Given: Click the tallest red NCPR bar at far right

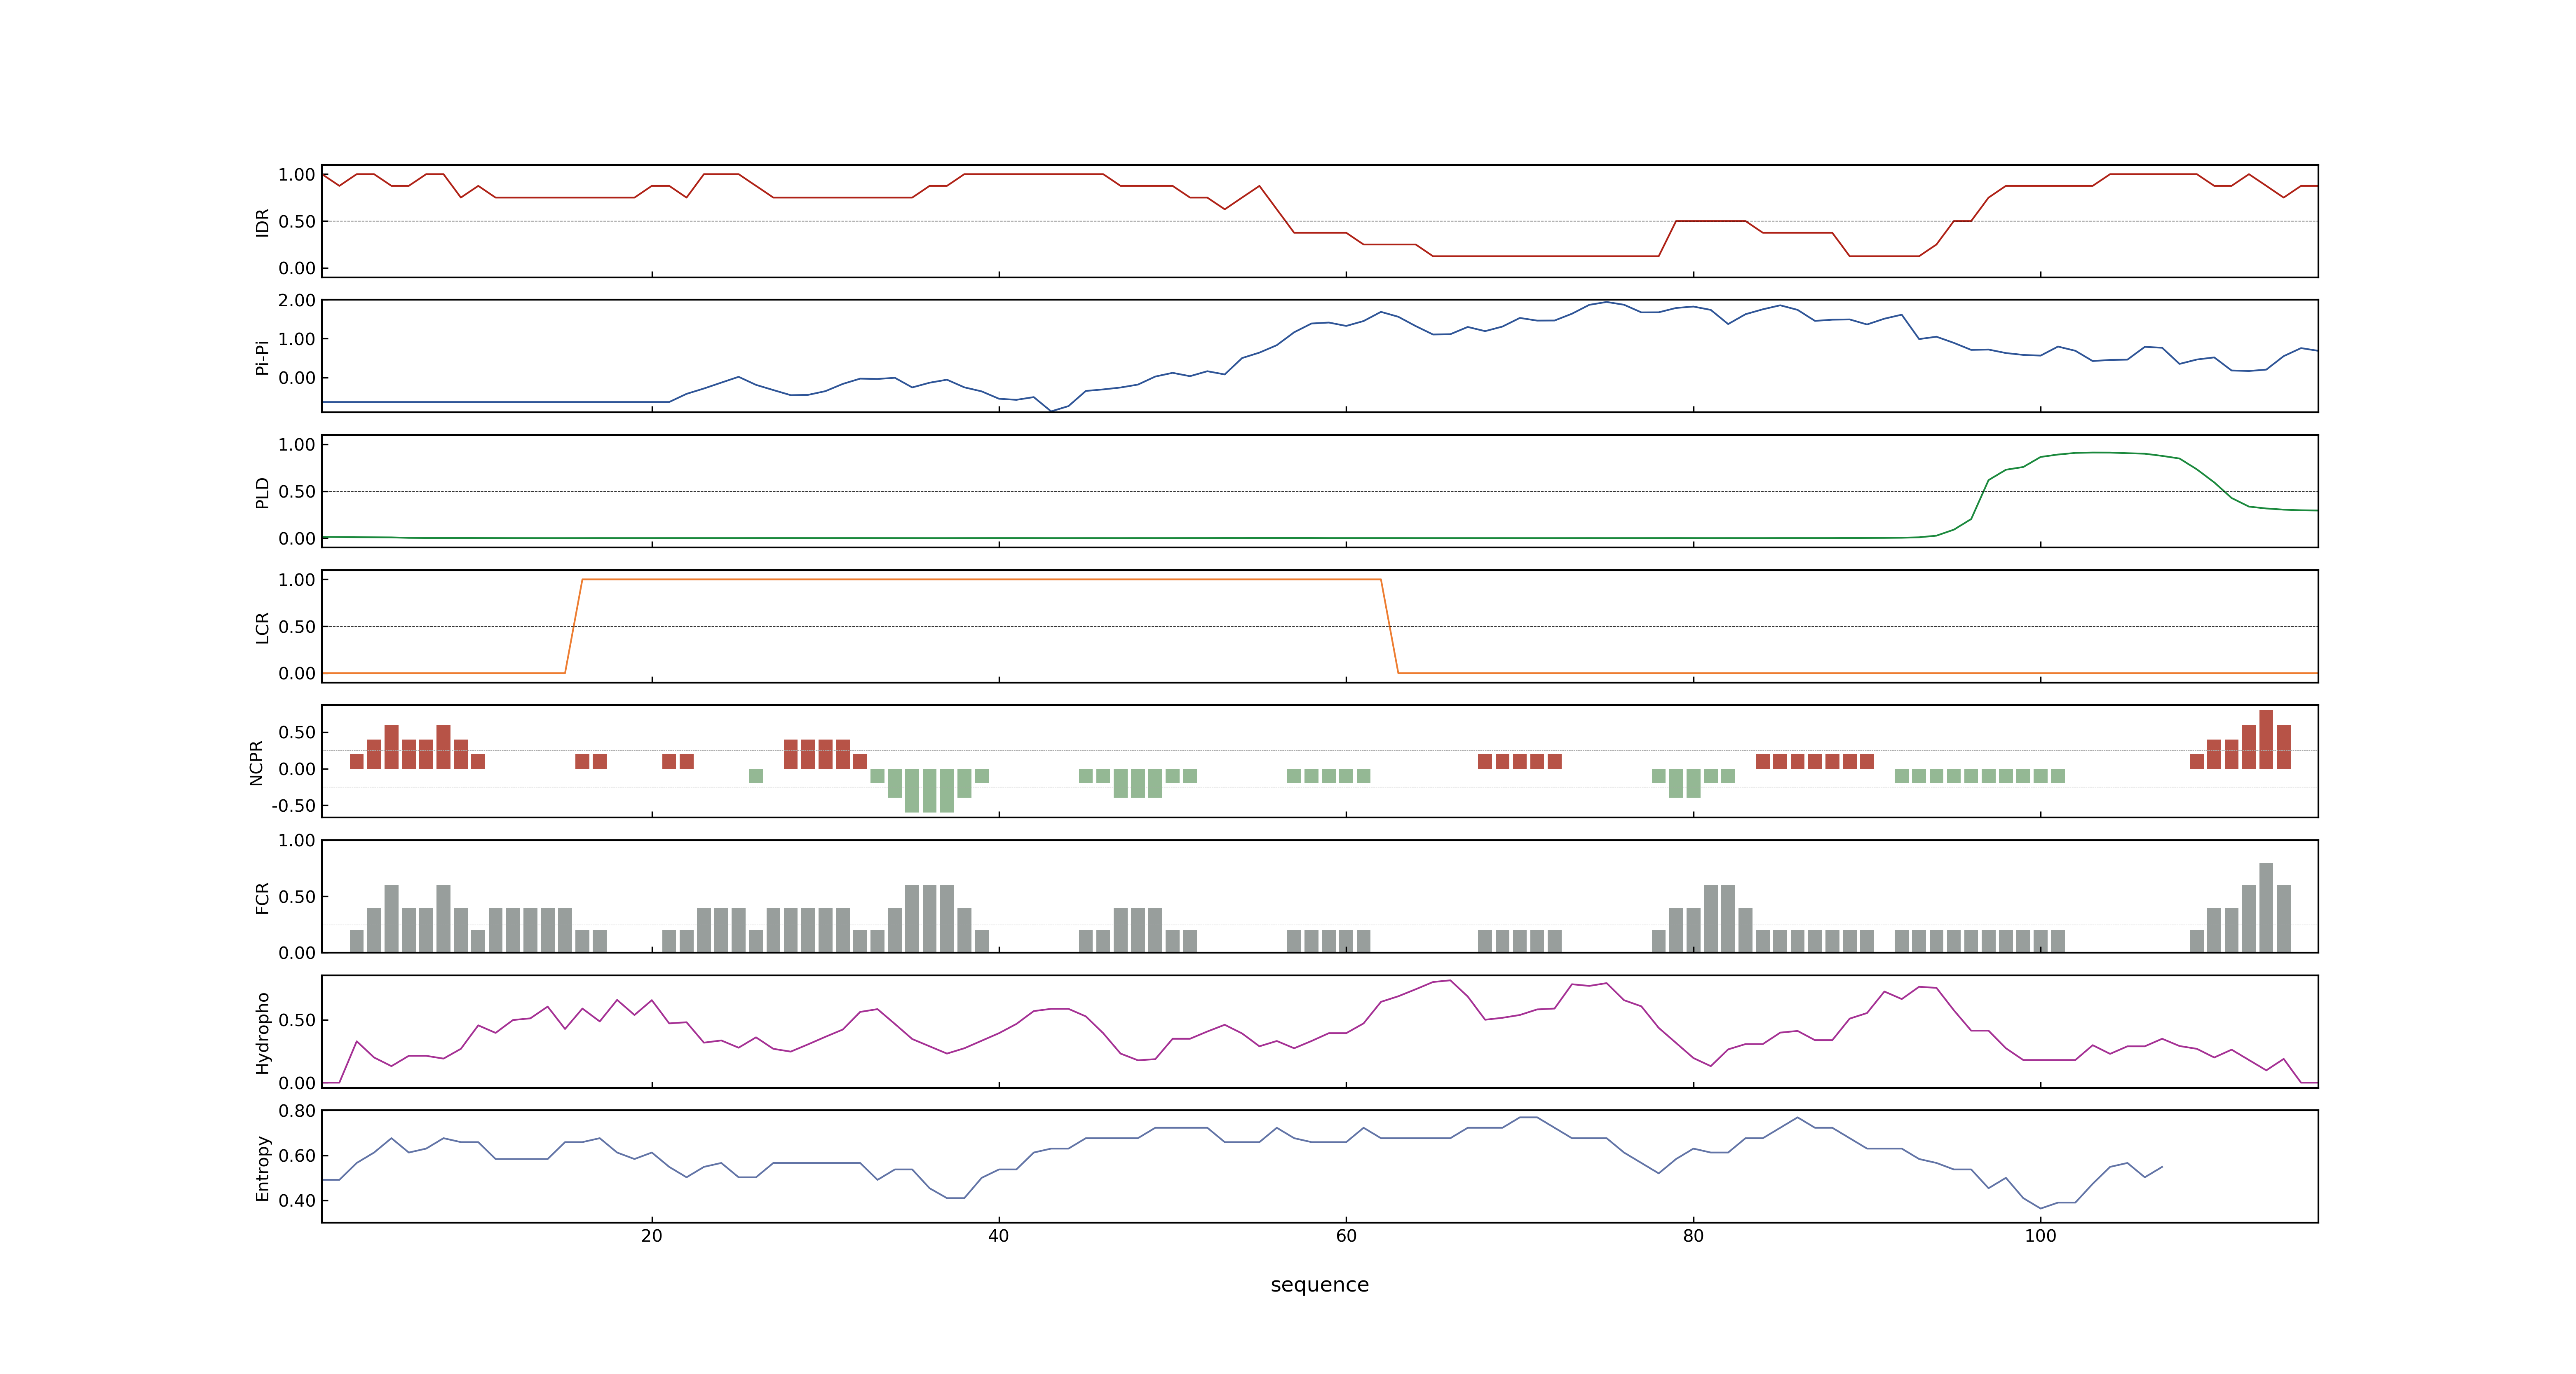Looking at the screenshot, I should 2266,739.
